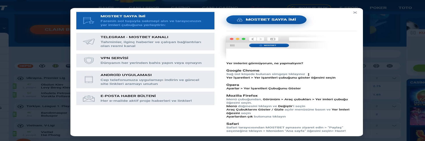The width and height of the screenshot is (425, 141).
Task: Click green stats icon beside Viettel match
Action: click(x=14, y=133)
